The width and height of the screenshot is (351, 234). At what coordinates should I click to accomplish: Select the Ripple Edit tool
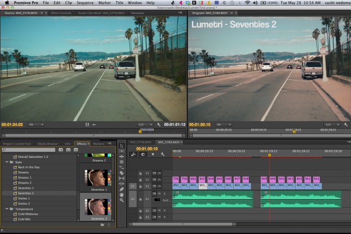click(x=122, y=157)
